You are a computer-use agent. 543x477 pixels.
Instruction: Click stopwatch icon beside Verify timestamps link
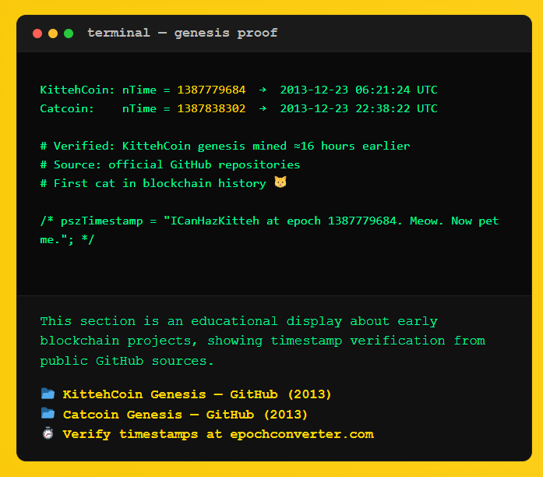coord(48,433)
